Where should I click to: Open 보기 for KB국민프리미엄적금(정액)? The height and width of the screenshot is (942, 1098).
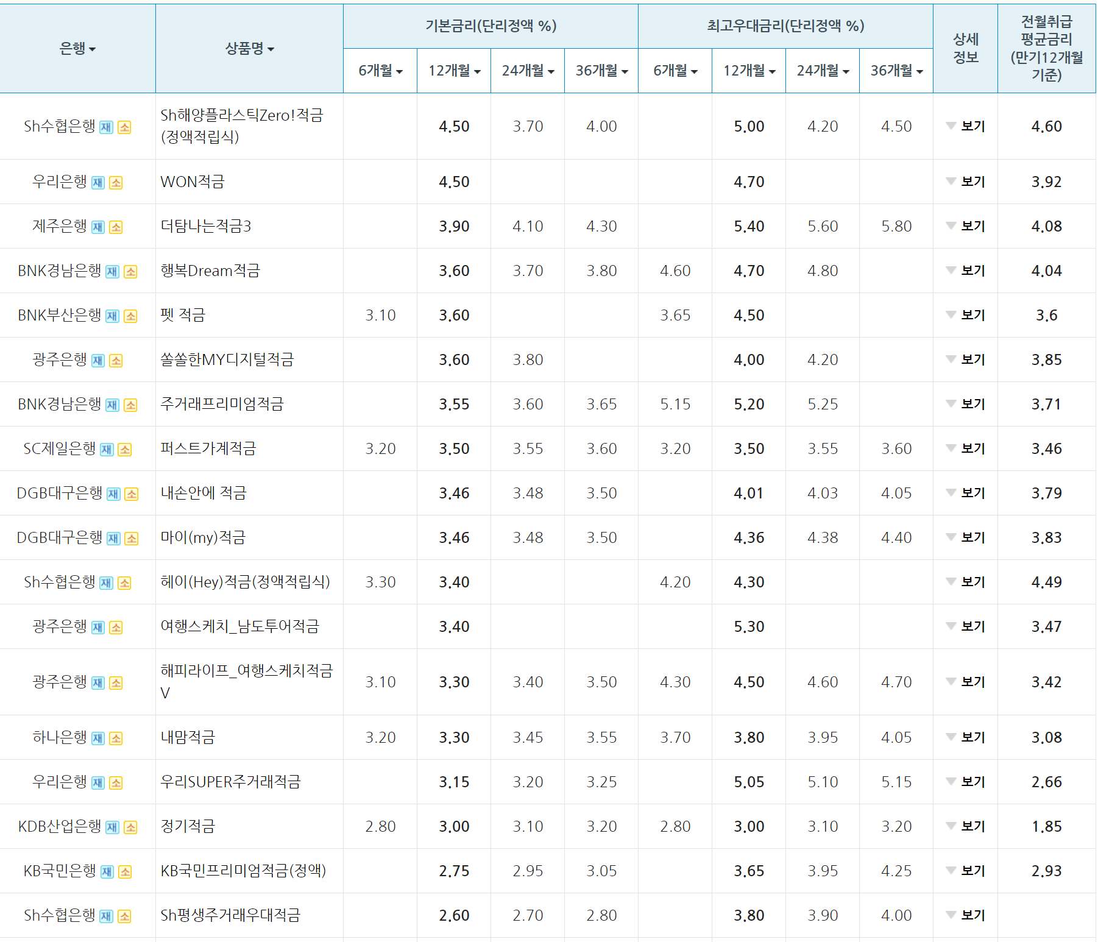966,871
